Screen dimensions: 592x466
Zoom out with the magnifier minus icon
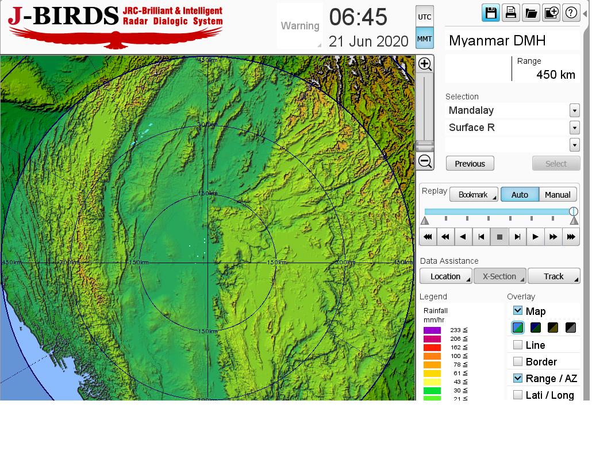(x=425, y=161)
